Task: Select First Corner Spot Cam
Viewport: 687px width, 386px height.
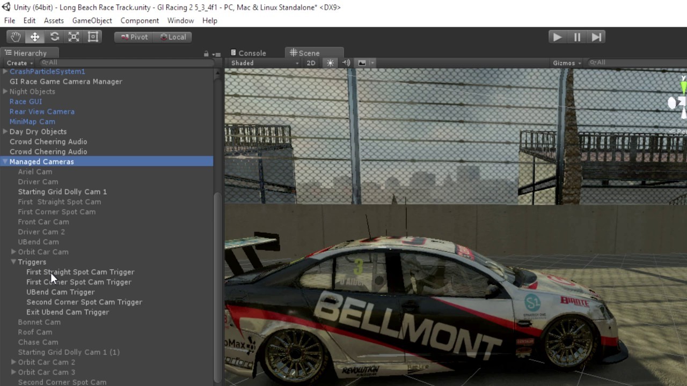Action: coord(57,212)
